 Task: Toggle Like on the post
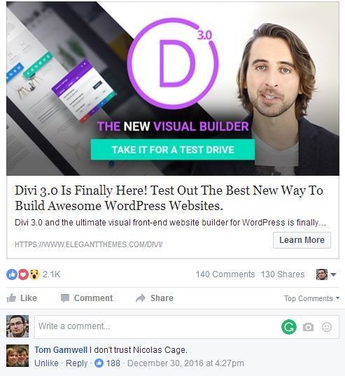22,298
